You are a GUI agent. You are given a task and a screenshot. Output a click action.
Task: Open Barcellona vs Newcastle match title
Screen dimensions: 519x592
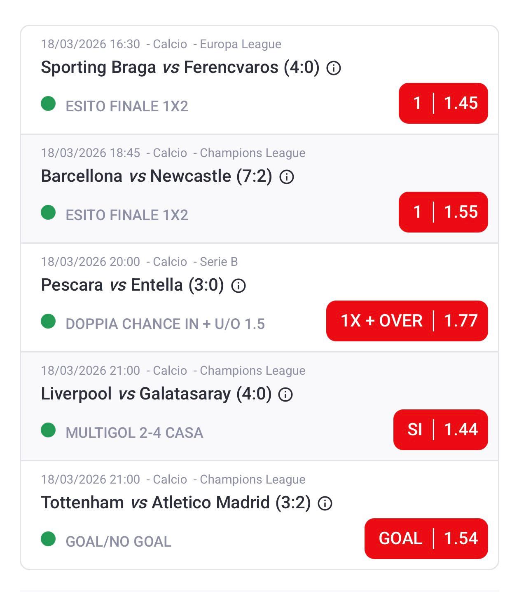pyautogui.click(x=157, y=176)
